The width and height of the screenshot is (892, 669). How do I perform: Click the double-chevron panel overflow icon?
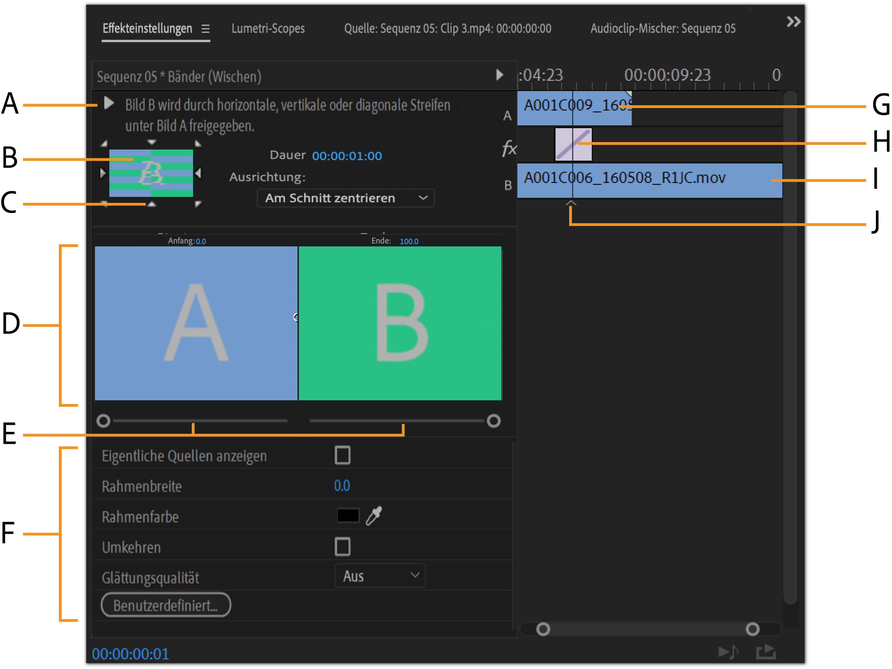coord(793,21)
